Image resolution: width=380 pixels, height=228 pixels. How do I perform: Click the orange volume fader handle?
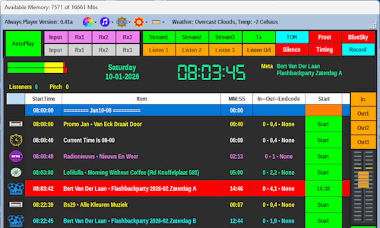363,179
